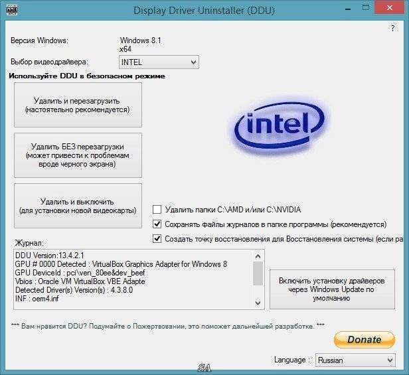This screenshot has width=409, height=375.
Task: Click 'Удалить и выключить' button
Action: tap(78, 206)
